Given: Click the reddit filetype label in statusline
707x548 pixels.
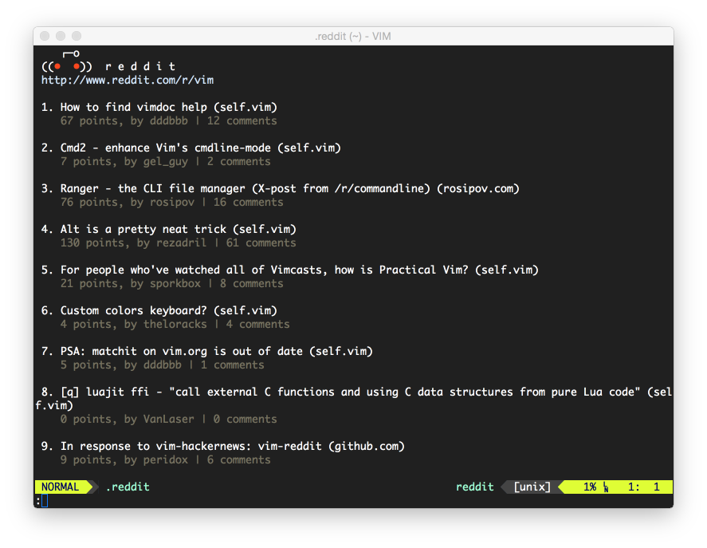Looking at the screenshot, I should [475, 487].
